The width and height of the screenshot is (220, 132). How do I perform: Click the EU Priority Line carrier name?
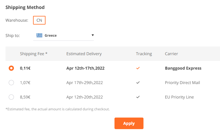click(179, 97)
